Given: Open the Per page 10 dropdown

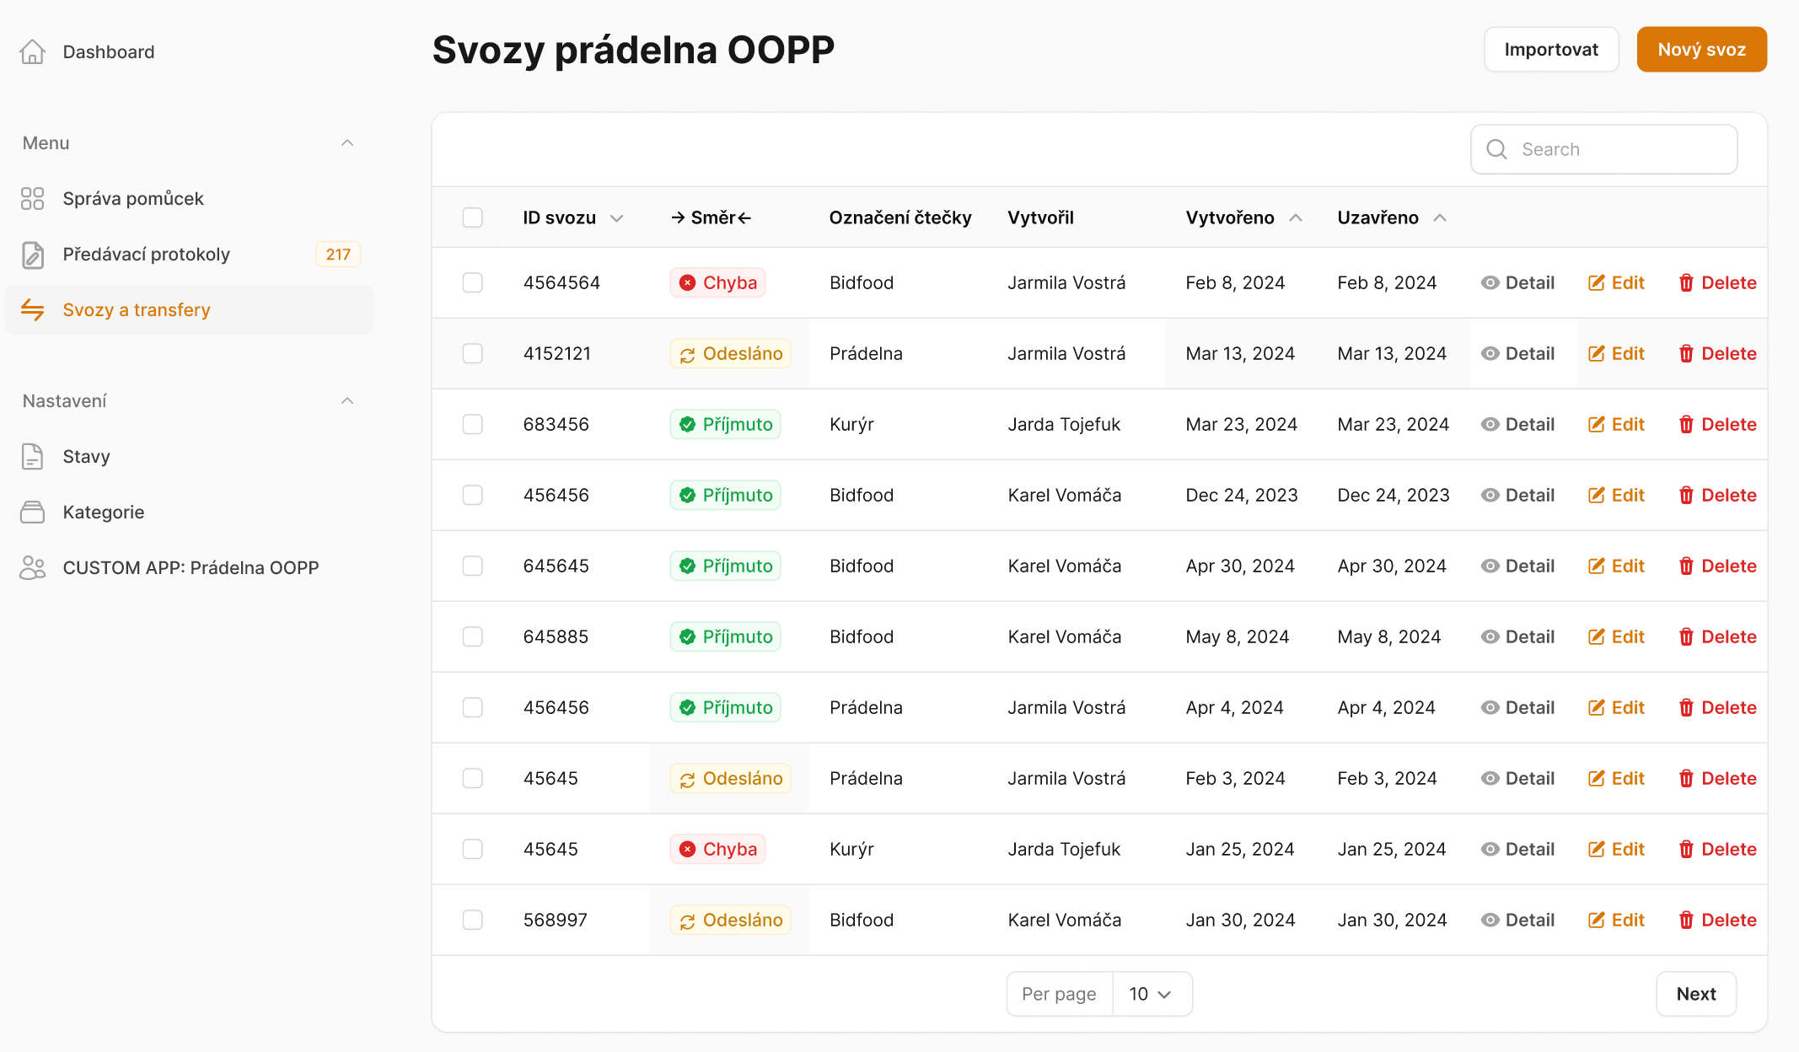Looking at the screenshot, I should coord(1152,994).
